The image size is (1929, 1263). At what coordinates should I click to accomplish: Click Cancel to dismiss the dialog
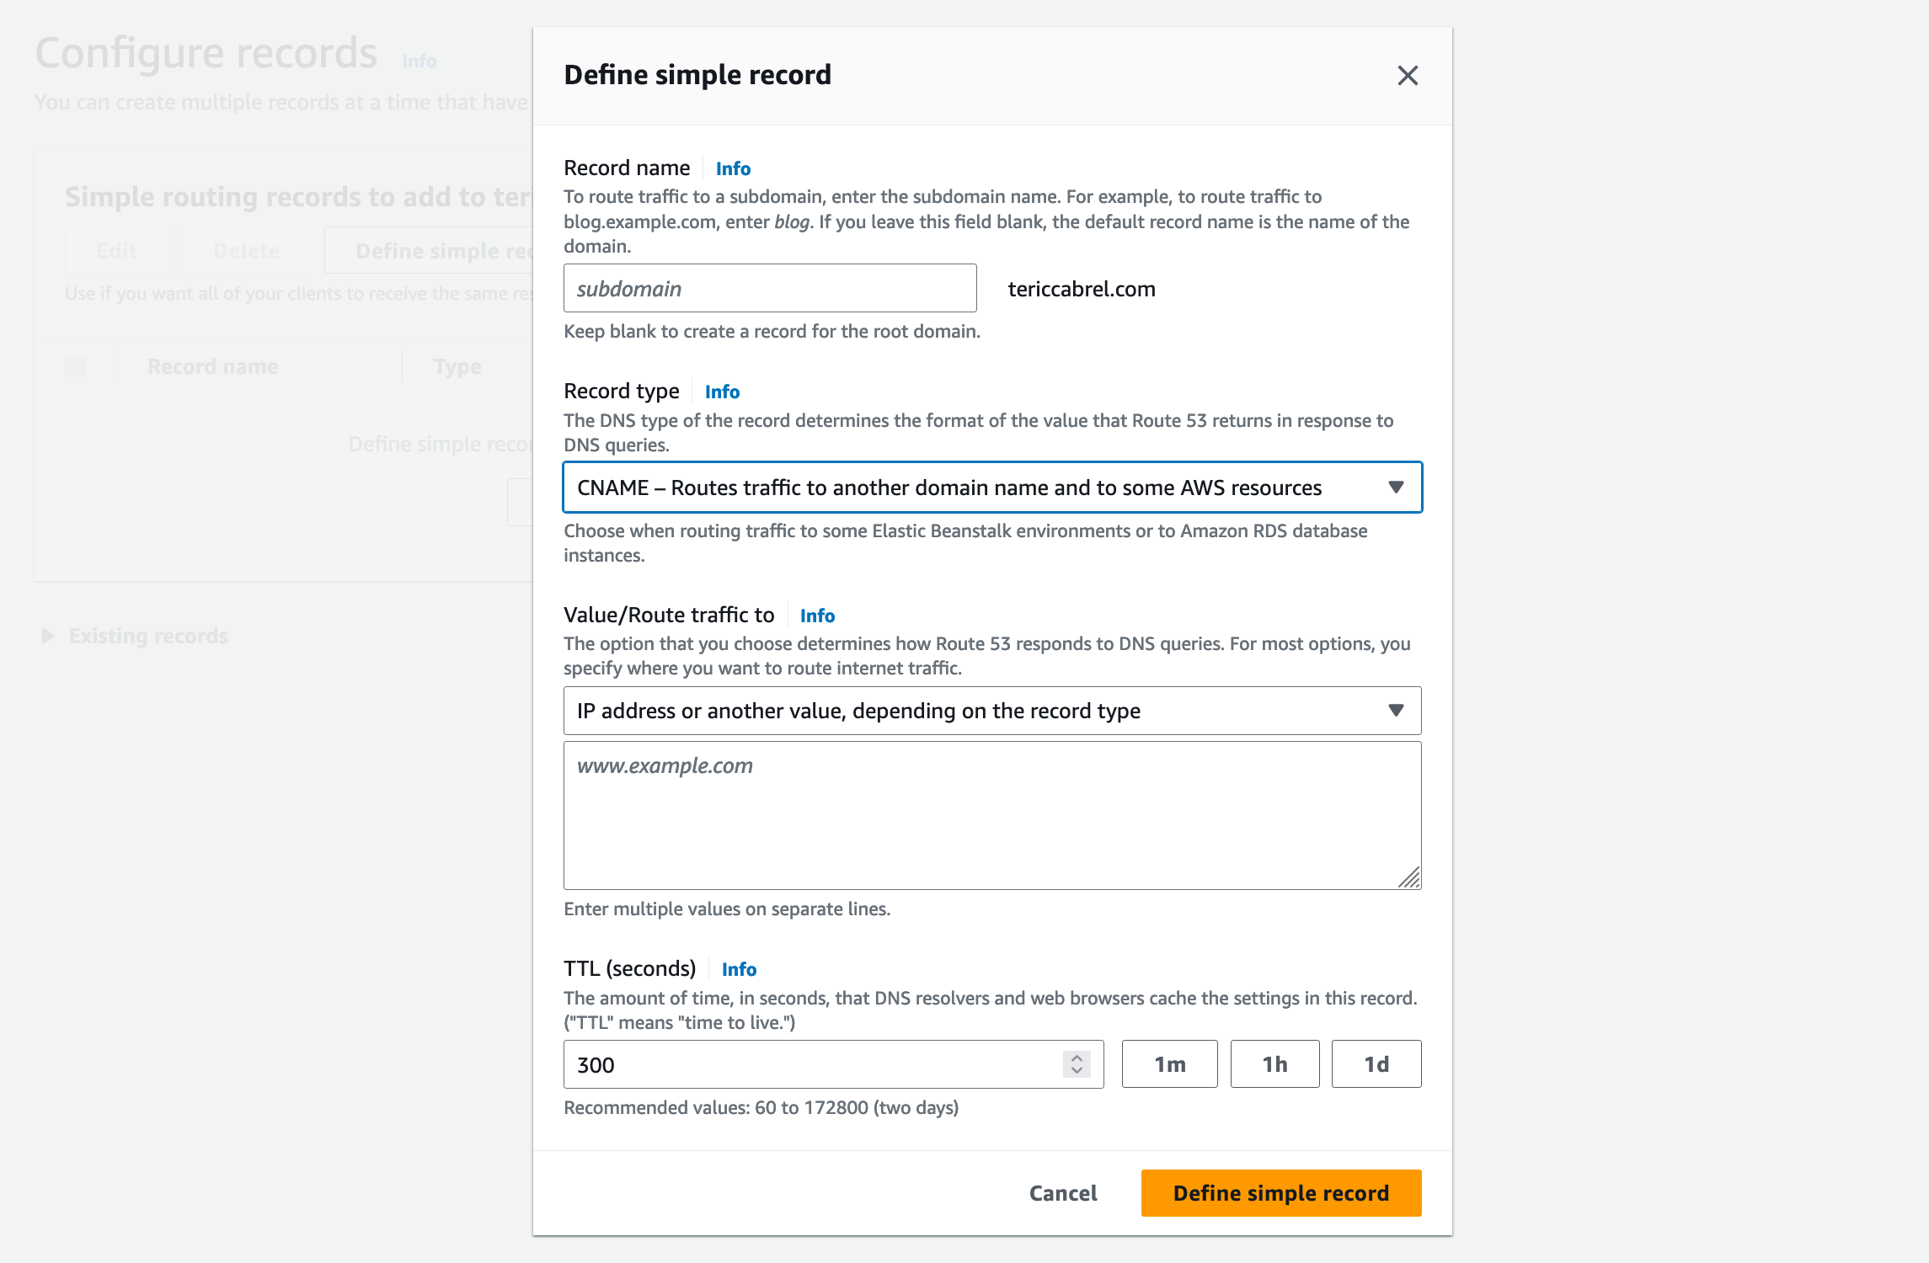1062,1193
